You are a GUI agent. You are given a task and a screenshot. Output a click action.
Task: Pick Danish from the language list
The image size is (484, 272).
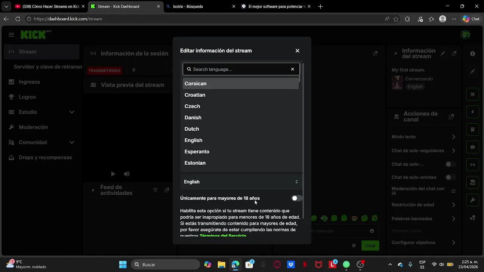tap(240, 117)
